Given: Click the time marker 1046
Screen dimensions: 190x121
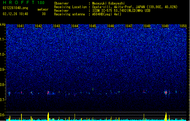Looking at the screenshot, I should pyautogui.click(x=111, y=26).
